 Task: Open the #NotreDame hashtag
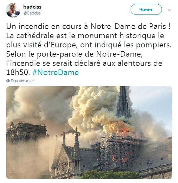click(x=56, y=72)
